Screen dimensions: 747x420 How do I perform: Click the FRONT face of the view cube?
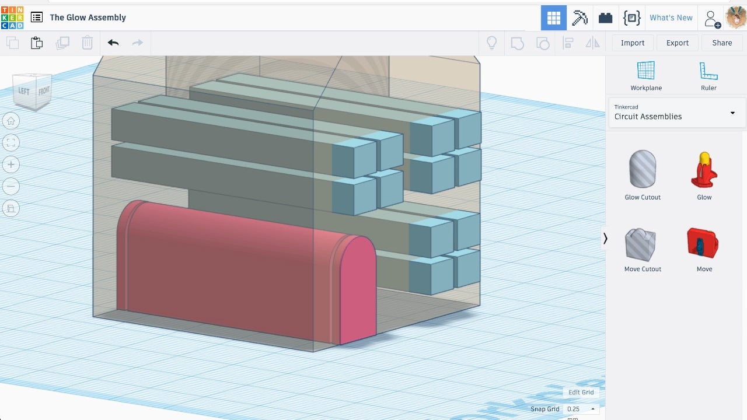tap(44, 91)
